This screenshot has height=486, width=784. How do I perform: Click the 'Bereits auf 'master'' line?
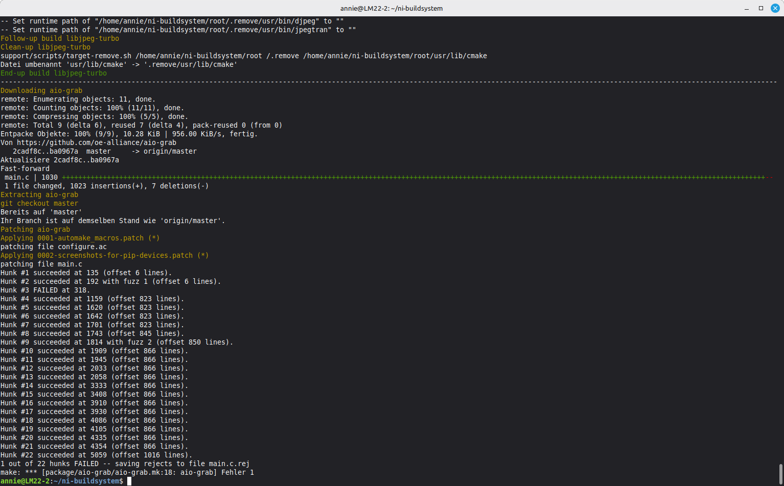click(41, 212)
